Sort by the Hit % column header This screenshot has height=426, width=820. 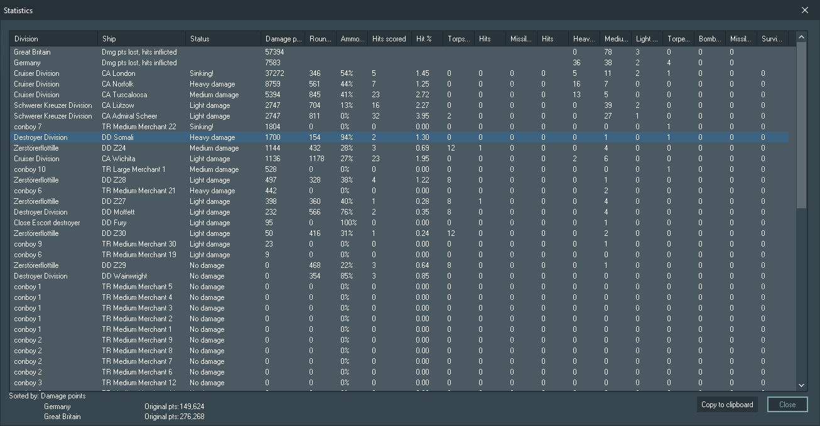coord(428,39)
